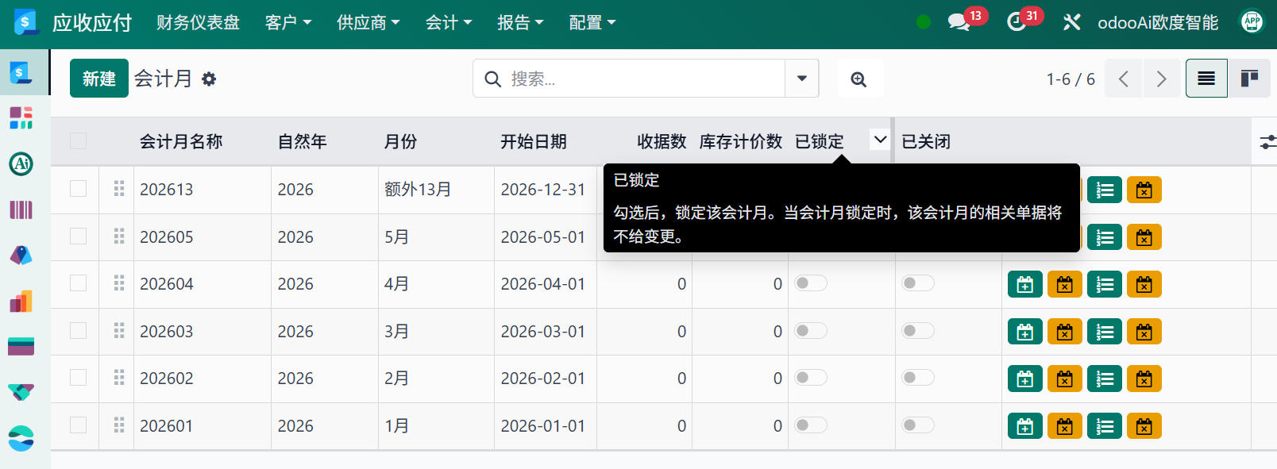1277x469 pixels.
Task: Open the search options dropdown arrow
Action: [802, 79]
